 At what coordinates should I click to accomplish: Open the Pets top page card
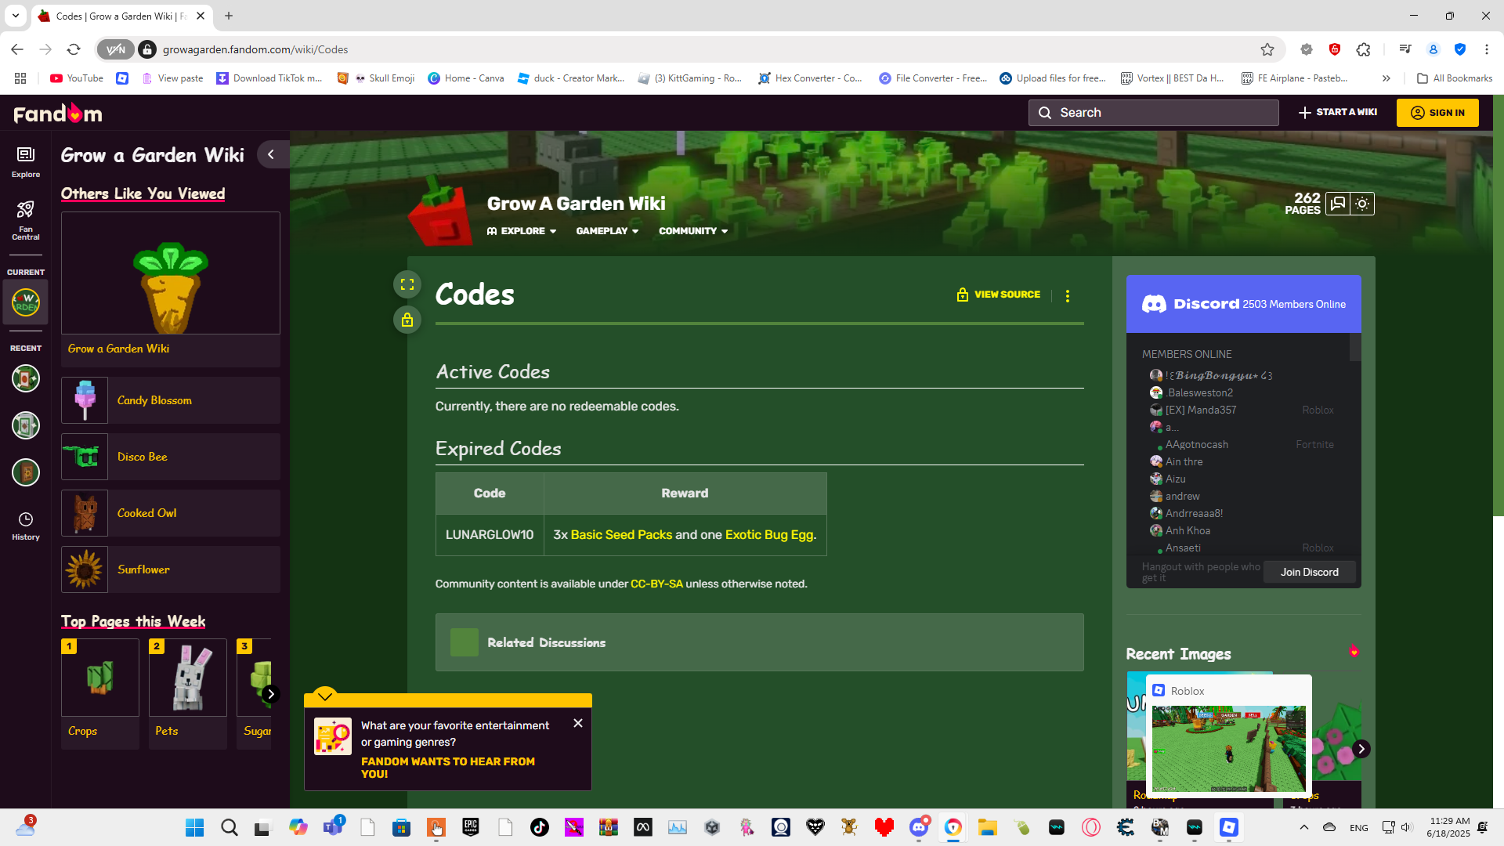pyautogui.click(x=188, y=693)
